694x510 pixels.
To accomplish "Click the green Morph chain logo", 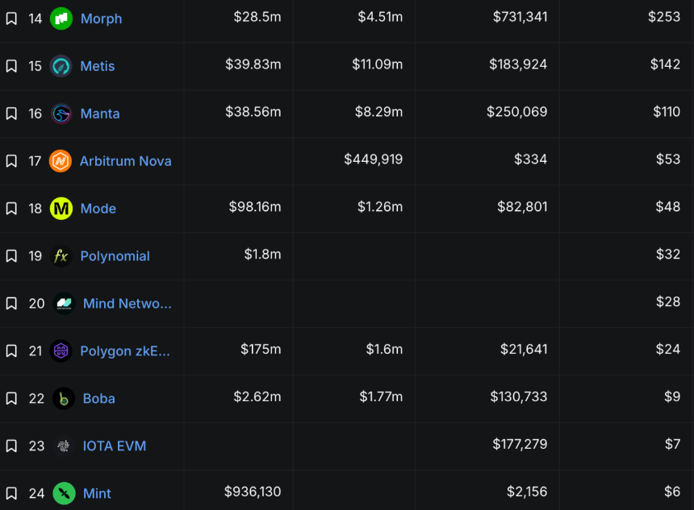I will [x=61, y=19].
